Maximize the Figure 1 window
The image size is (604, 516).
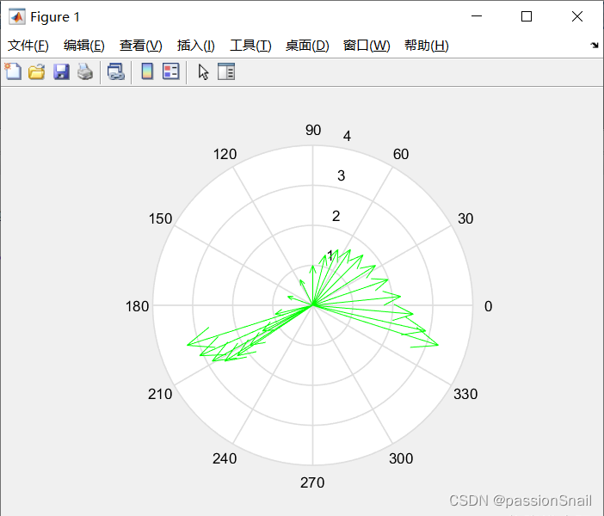(527, 16)
